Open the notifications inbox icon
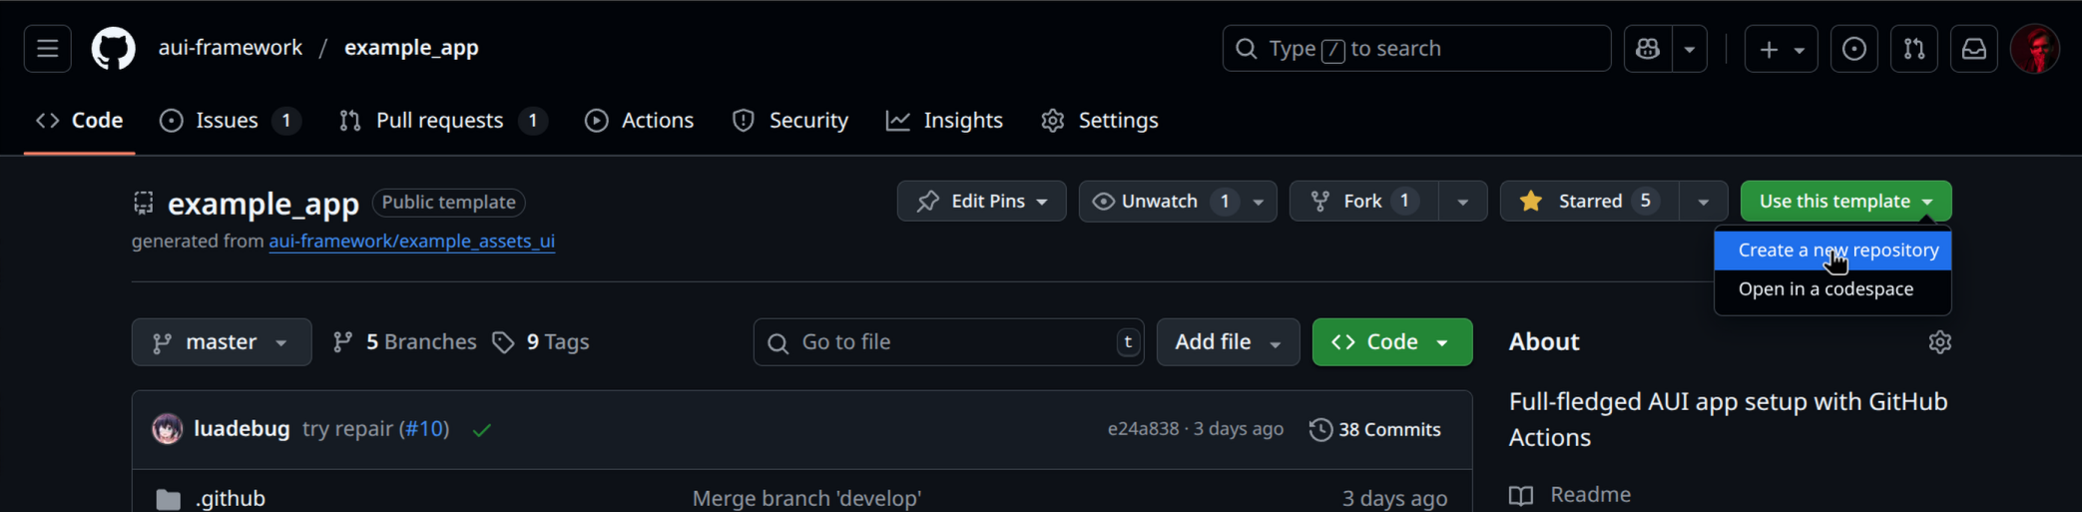This screenshot has width=2082, height=512. (1973, 49)
